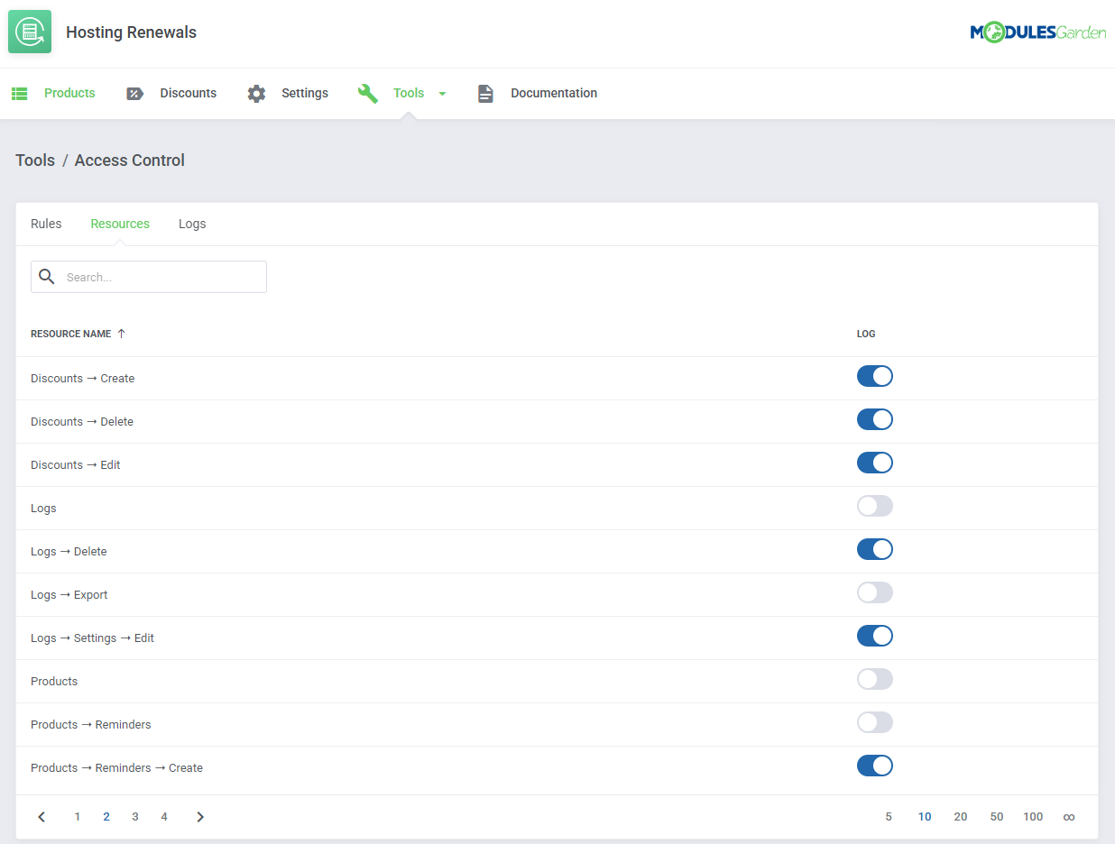Click inside the Search field
Viewport: 1115px width, 844px height.
162,276
